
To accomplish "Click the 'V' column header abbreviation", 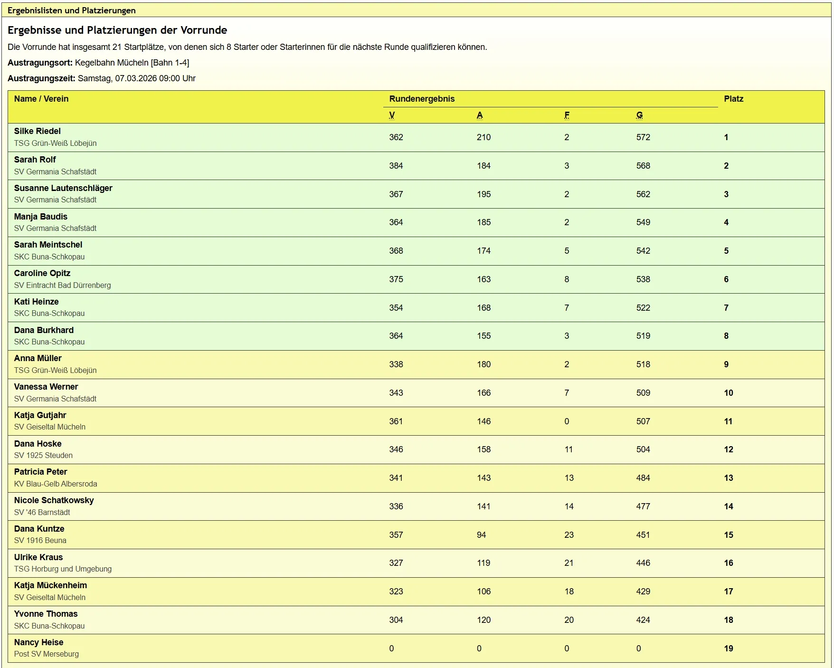I will tap(392, 115).
